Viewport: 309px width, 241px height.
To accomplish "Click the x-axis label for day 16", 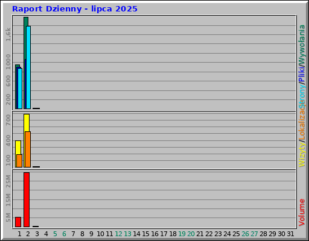I will [x=154, y=234].
